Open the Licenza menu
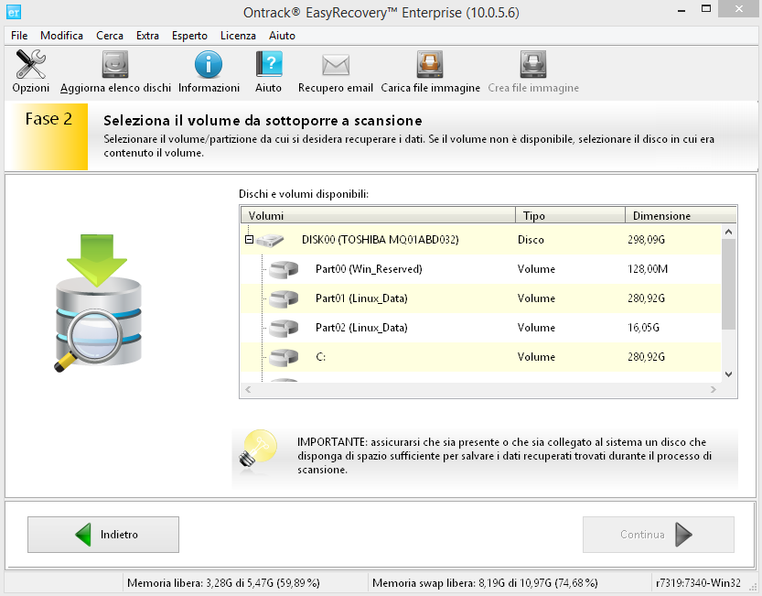 [x=238, y=36]
